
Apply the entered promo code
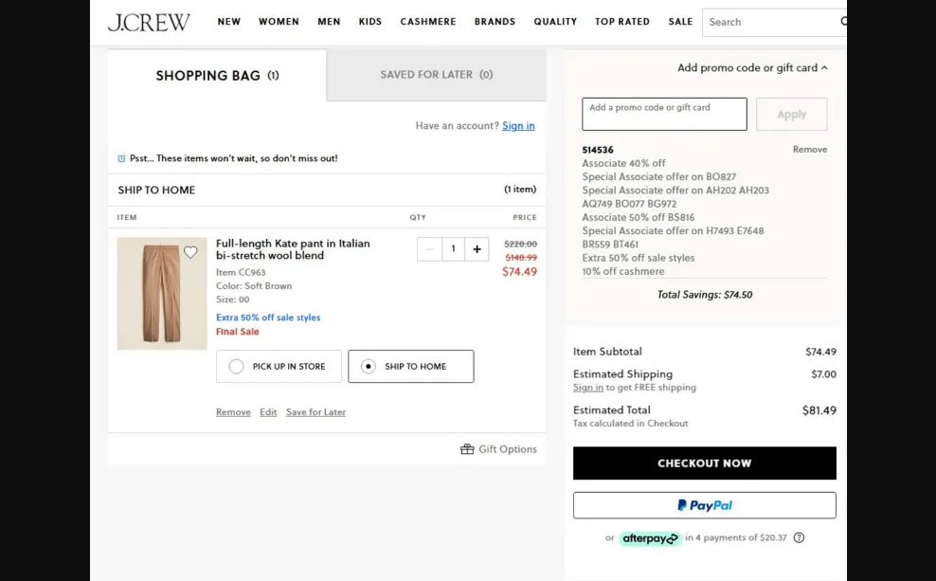coord(791,113)
